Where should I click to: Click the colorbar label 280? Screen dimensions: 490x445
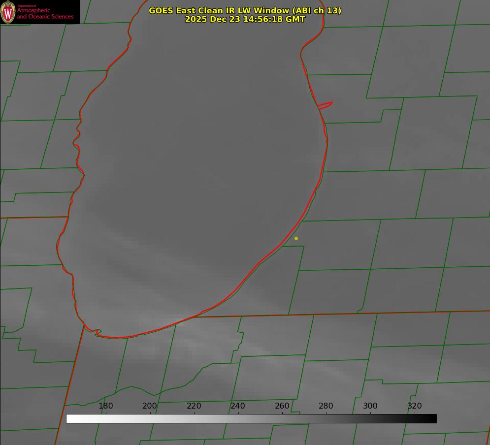tap(326, 406)
